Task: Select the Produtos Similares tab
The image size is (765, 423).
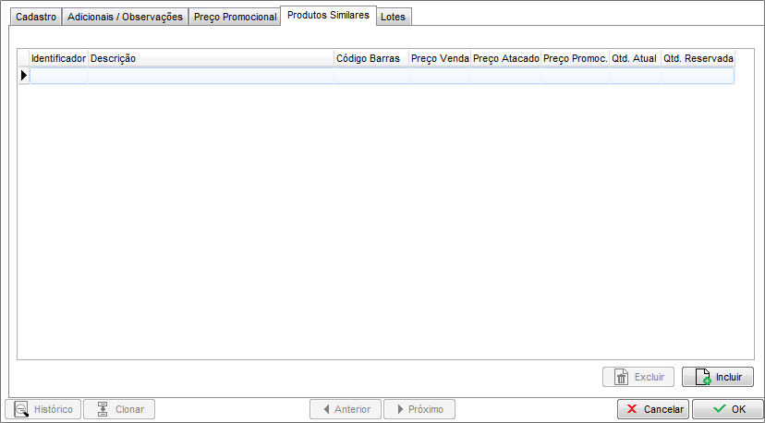Action: [x=327, y=15]
